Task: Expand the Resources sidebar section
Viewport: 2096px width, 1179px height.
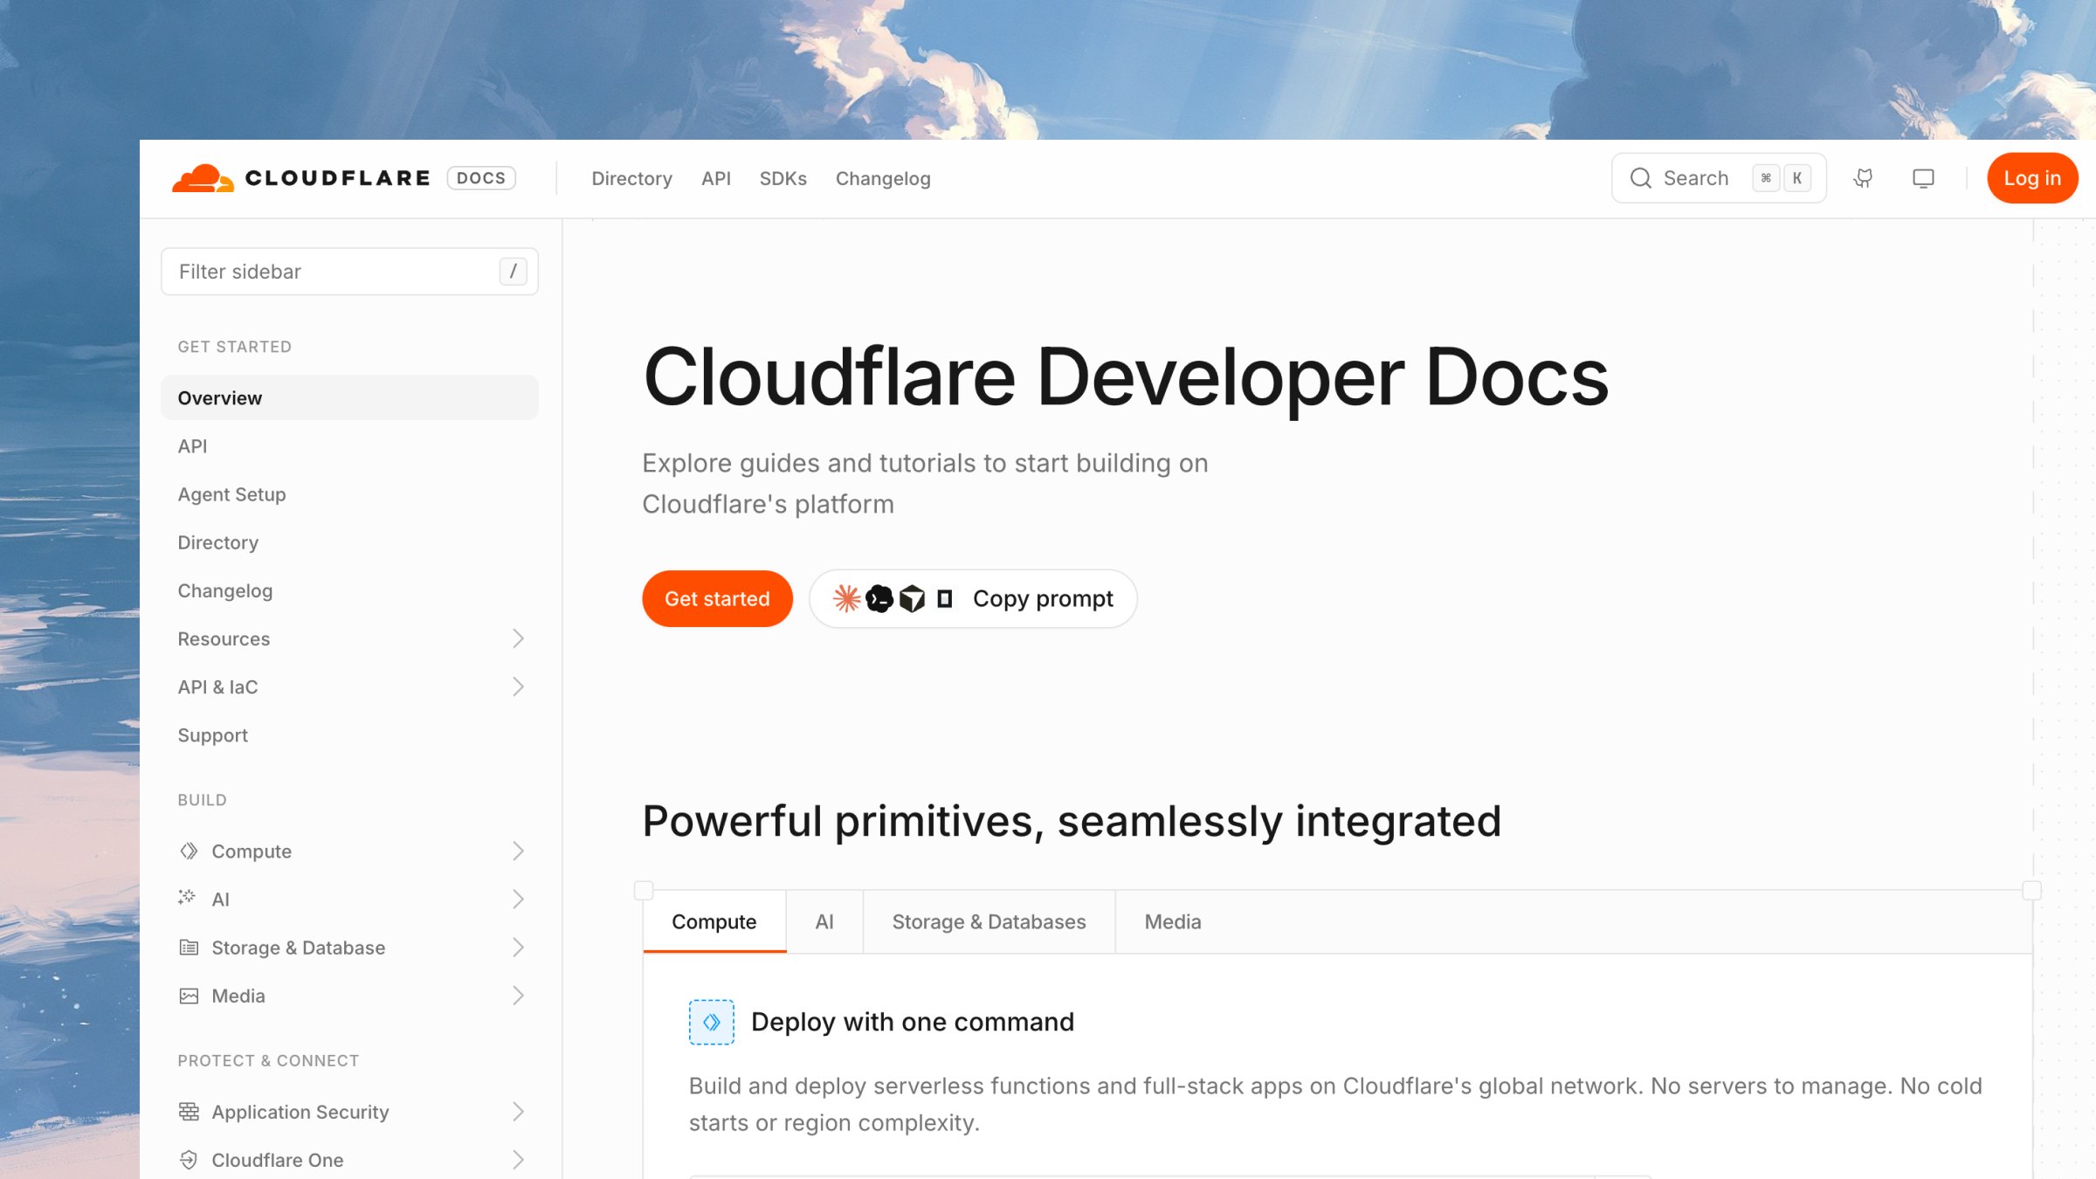Action: pyautogui.click(x=518, y=638)
